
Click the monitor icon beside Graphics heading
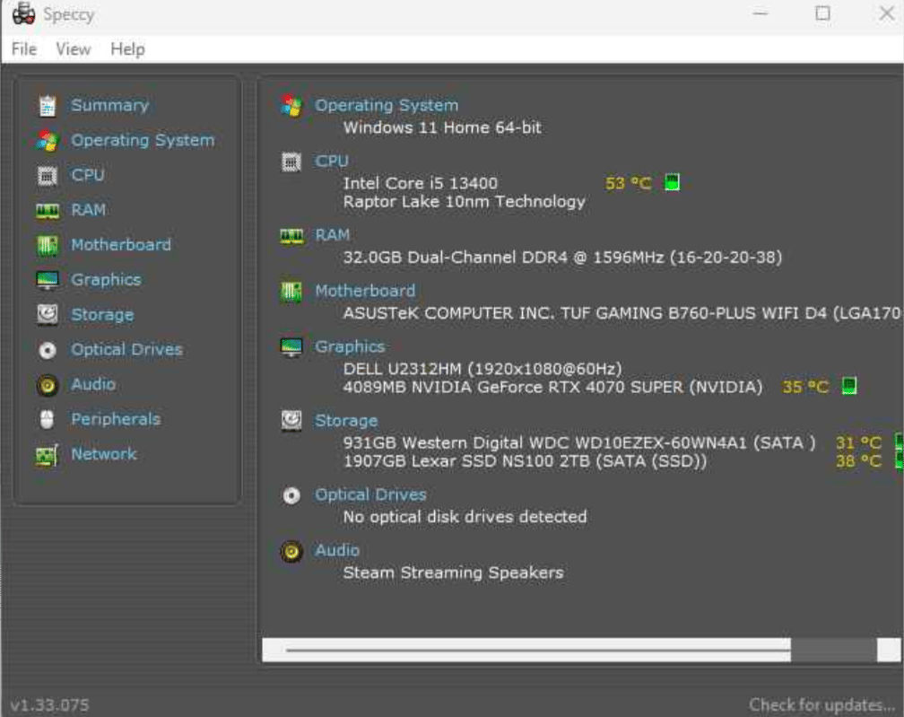pyautogui.click(x=291, y=347)
